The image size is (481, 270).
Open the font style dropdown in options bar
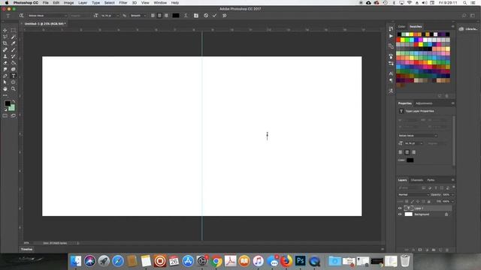(80, 15)
